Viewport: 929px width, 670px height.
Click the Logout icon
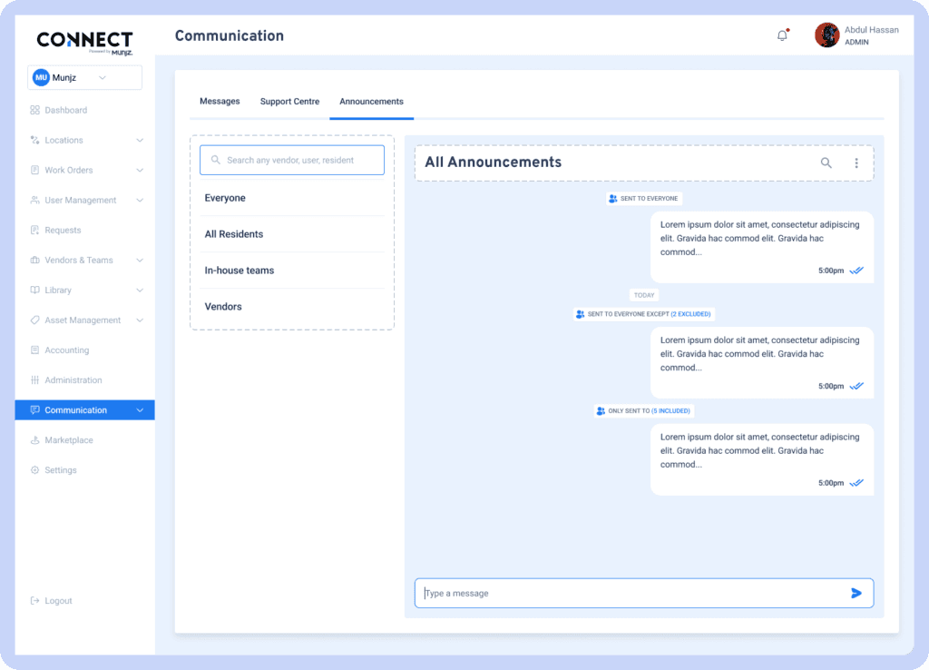coord(34,601)
